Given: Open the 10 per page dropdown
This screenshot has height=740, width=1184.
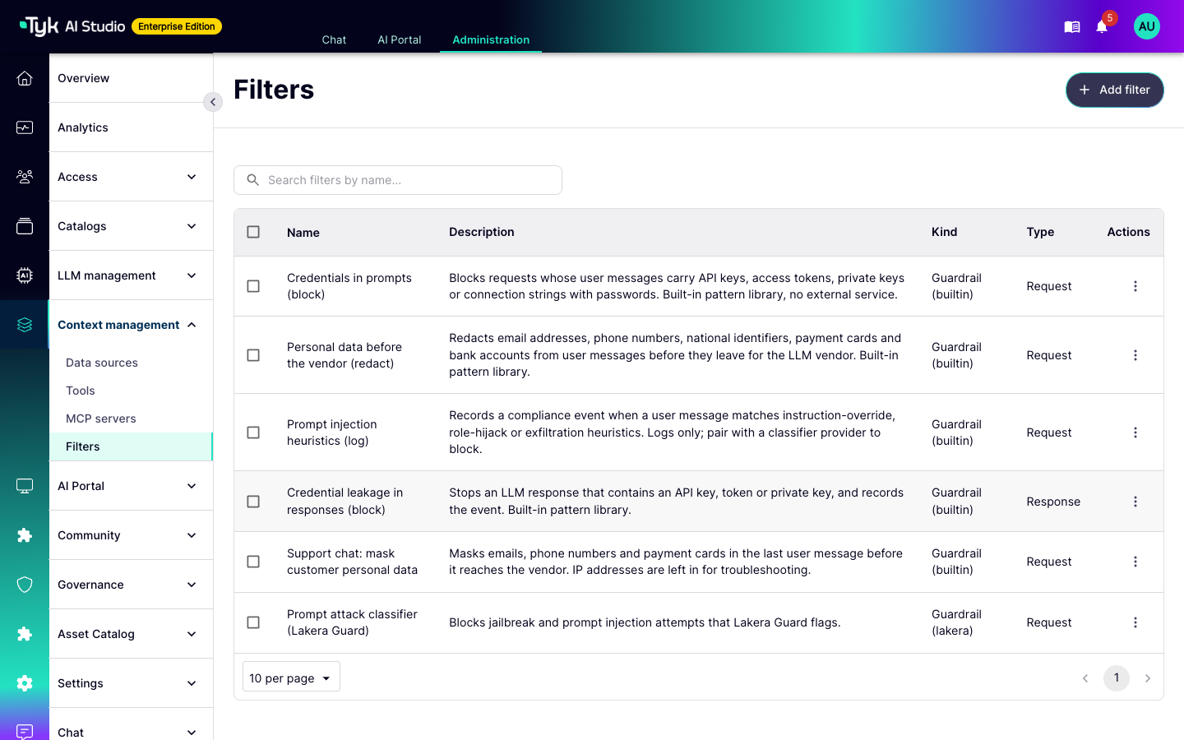Looking at the screenshot, I should 291,678.
